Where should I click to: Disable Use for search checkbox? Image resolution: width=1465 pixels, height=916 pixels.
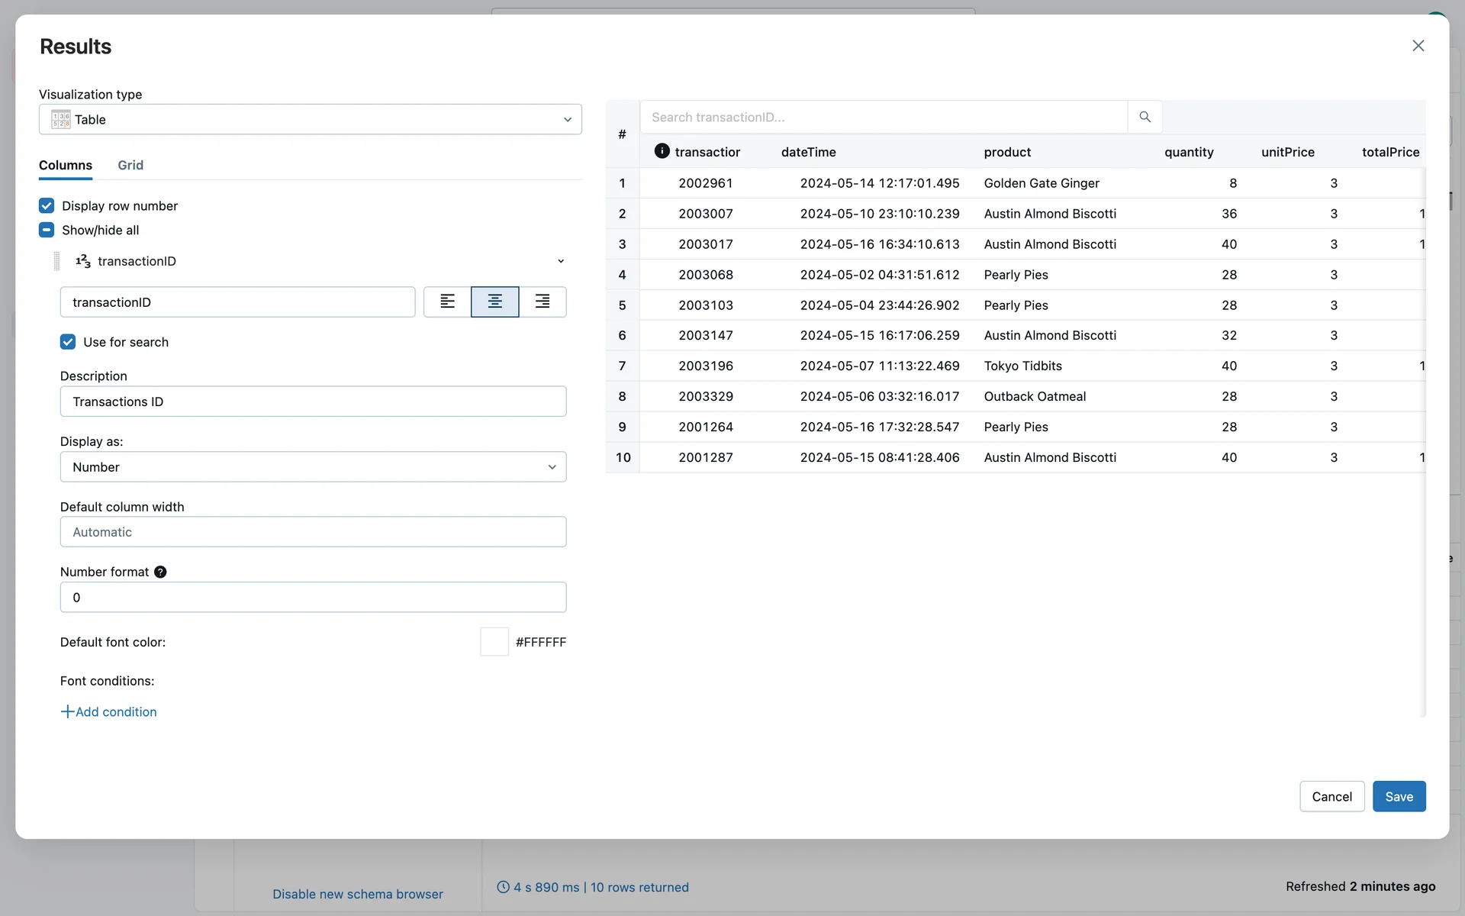pyautogui.click(x=68, y=342)
